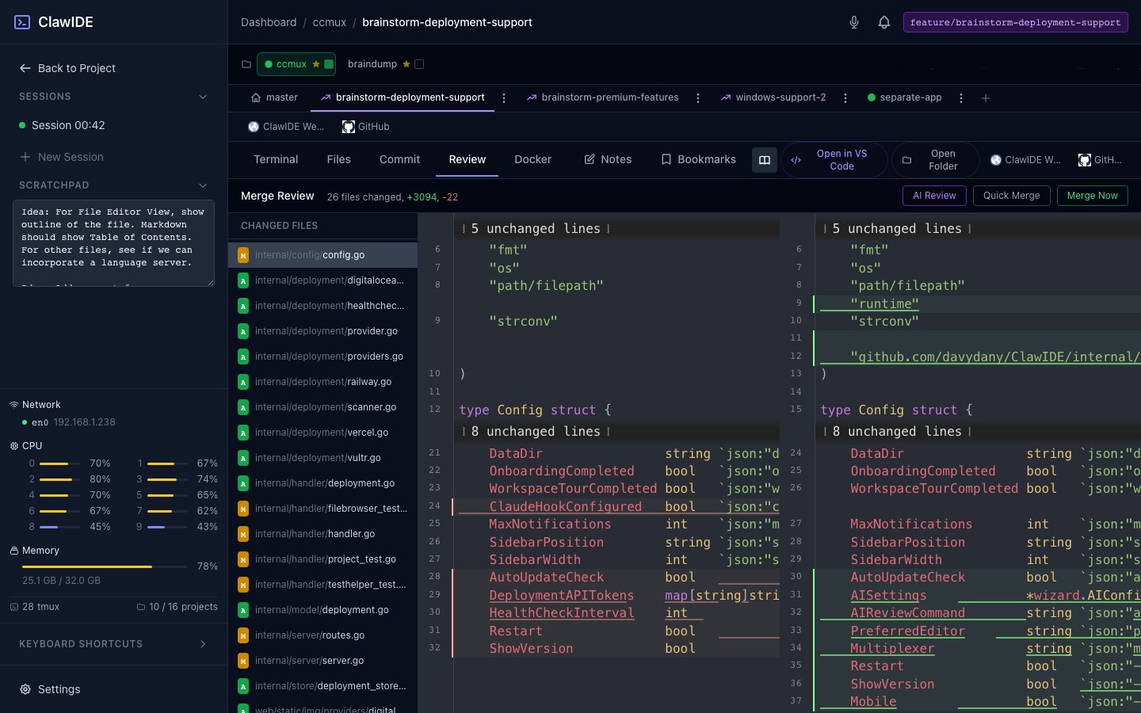This screenshot has height=713, width=1141.
Task: Open ClawIDE W... bookmark in toolbar
Action: coord(1025,160)
